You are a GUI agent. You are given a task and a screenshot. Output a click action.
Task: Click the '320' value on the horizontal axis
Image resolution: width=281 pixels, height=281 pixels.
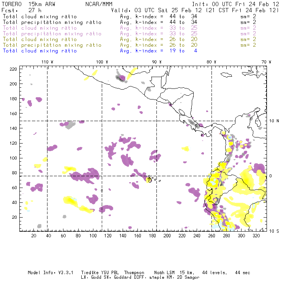256,236
